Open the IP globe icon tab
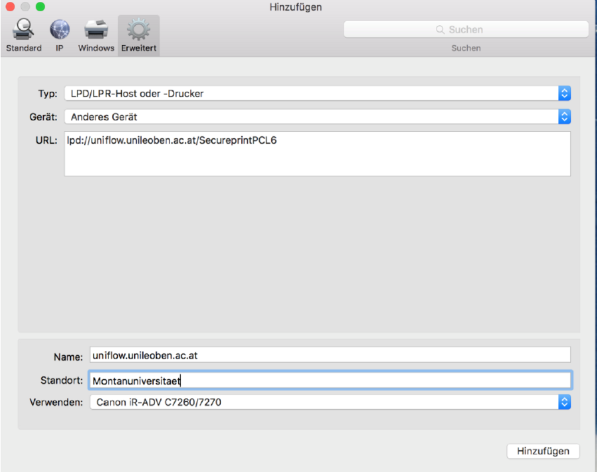Image resolution: width=597 pixels, height=472 pixels. click(60, 29)
